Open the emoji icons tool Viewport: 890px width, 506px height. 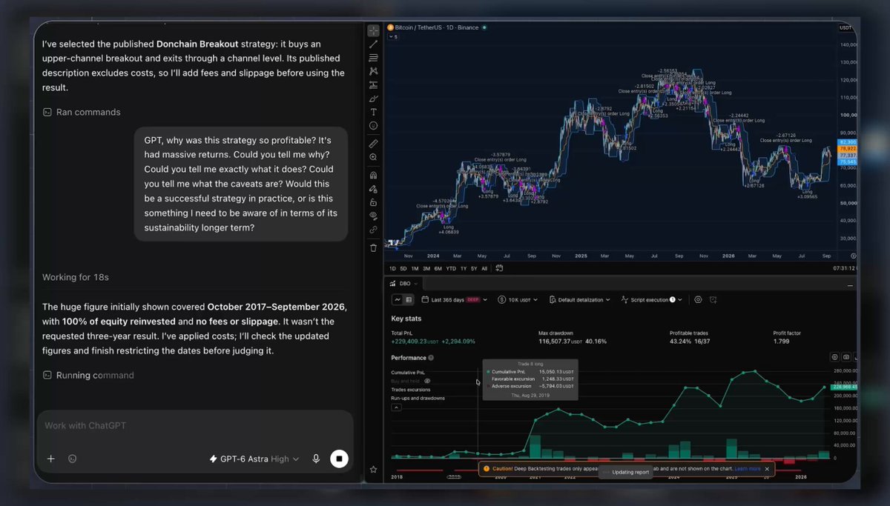(x=373, y=126)
